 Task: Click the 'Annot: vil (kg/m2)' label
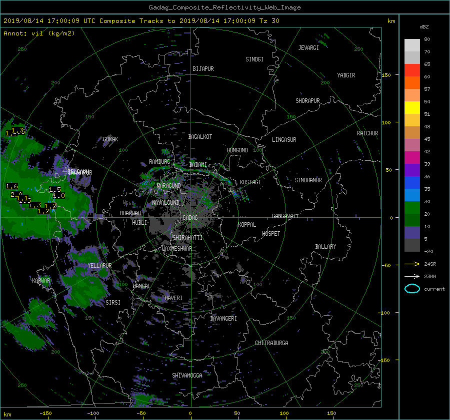[x=39, y=33]
